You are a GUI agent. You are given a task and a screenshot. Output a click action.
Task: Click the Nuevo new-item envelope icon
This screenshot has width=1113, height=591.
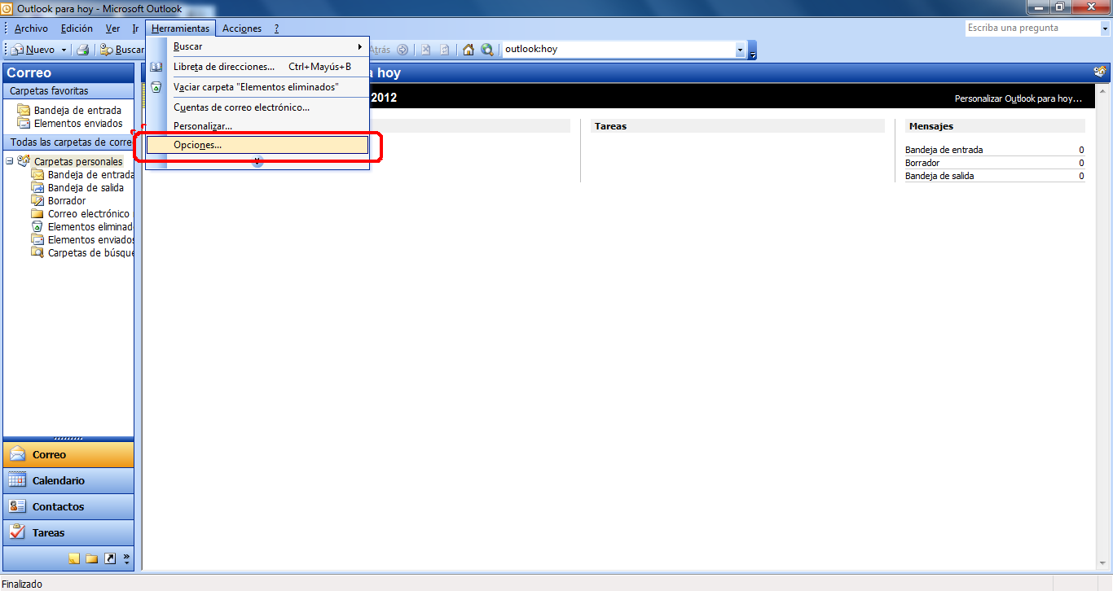[17, 50]
